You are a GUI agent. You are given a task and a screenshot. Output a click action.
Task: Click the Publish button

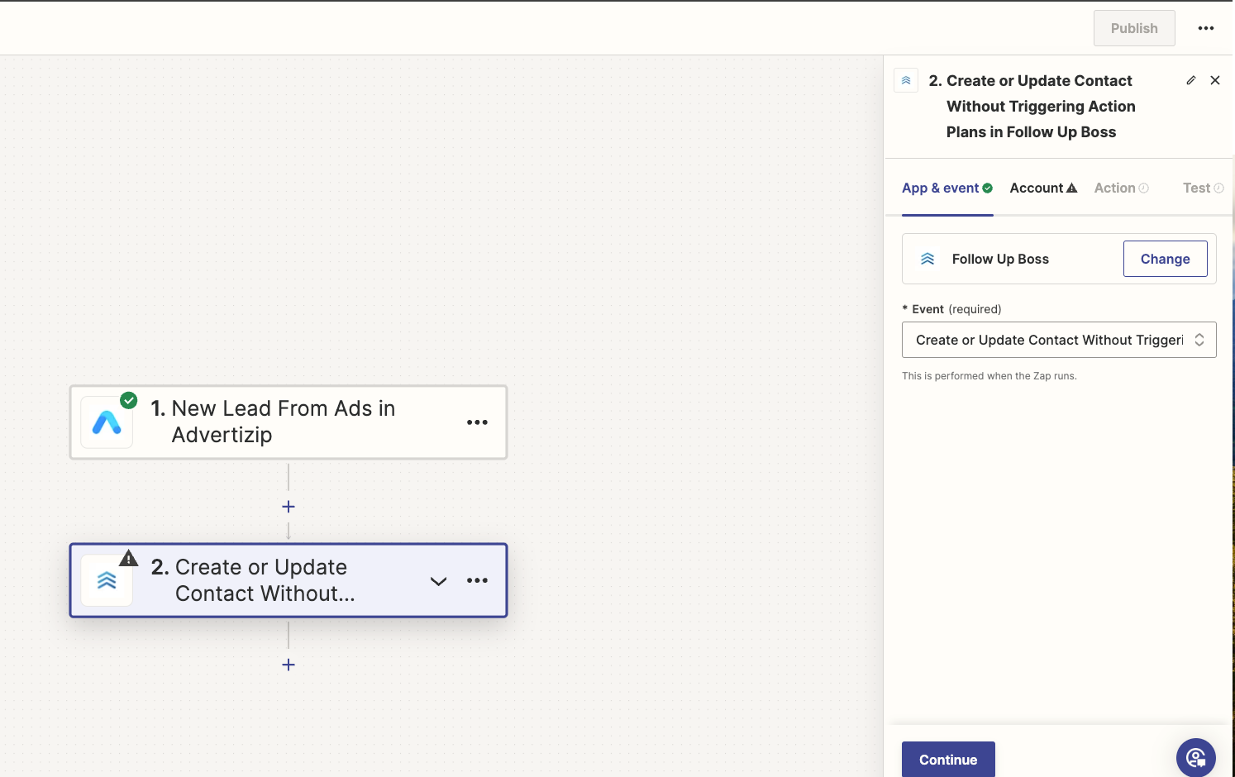point(1133,28)
